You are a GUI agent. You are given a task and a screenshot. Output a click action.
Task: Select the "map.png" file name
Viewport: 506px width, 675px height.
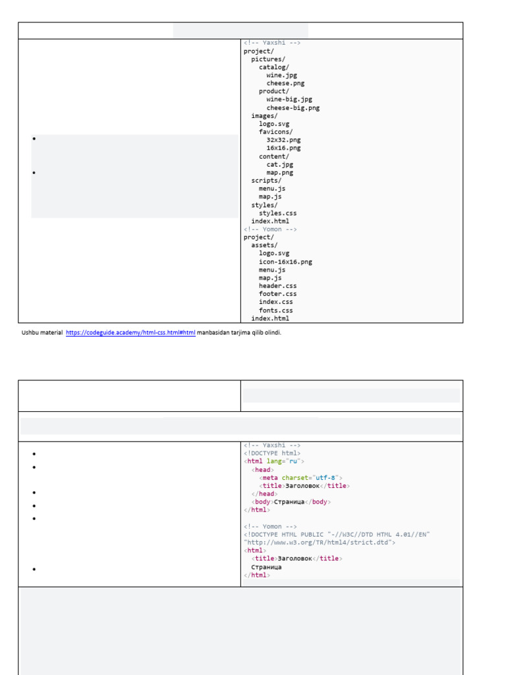pyautogui.click(x=279, y=173)
